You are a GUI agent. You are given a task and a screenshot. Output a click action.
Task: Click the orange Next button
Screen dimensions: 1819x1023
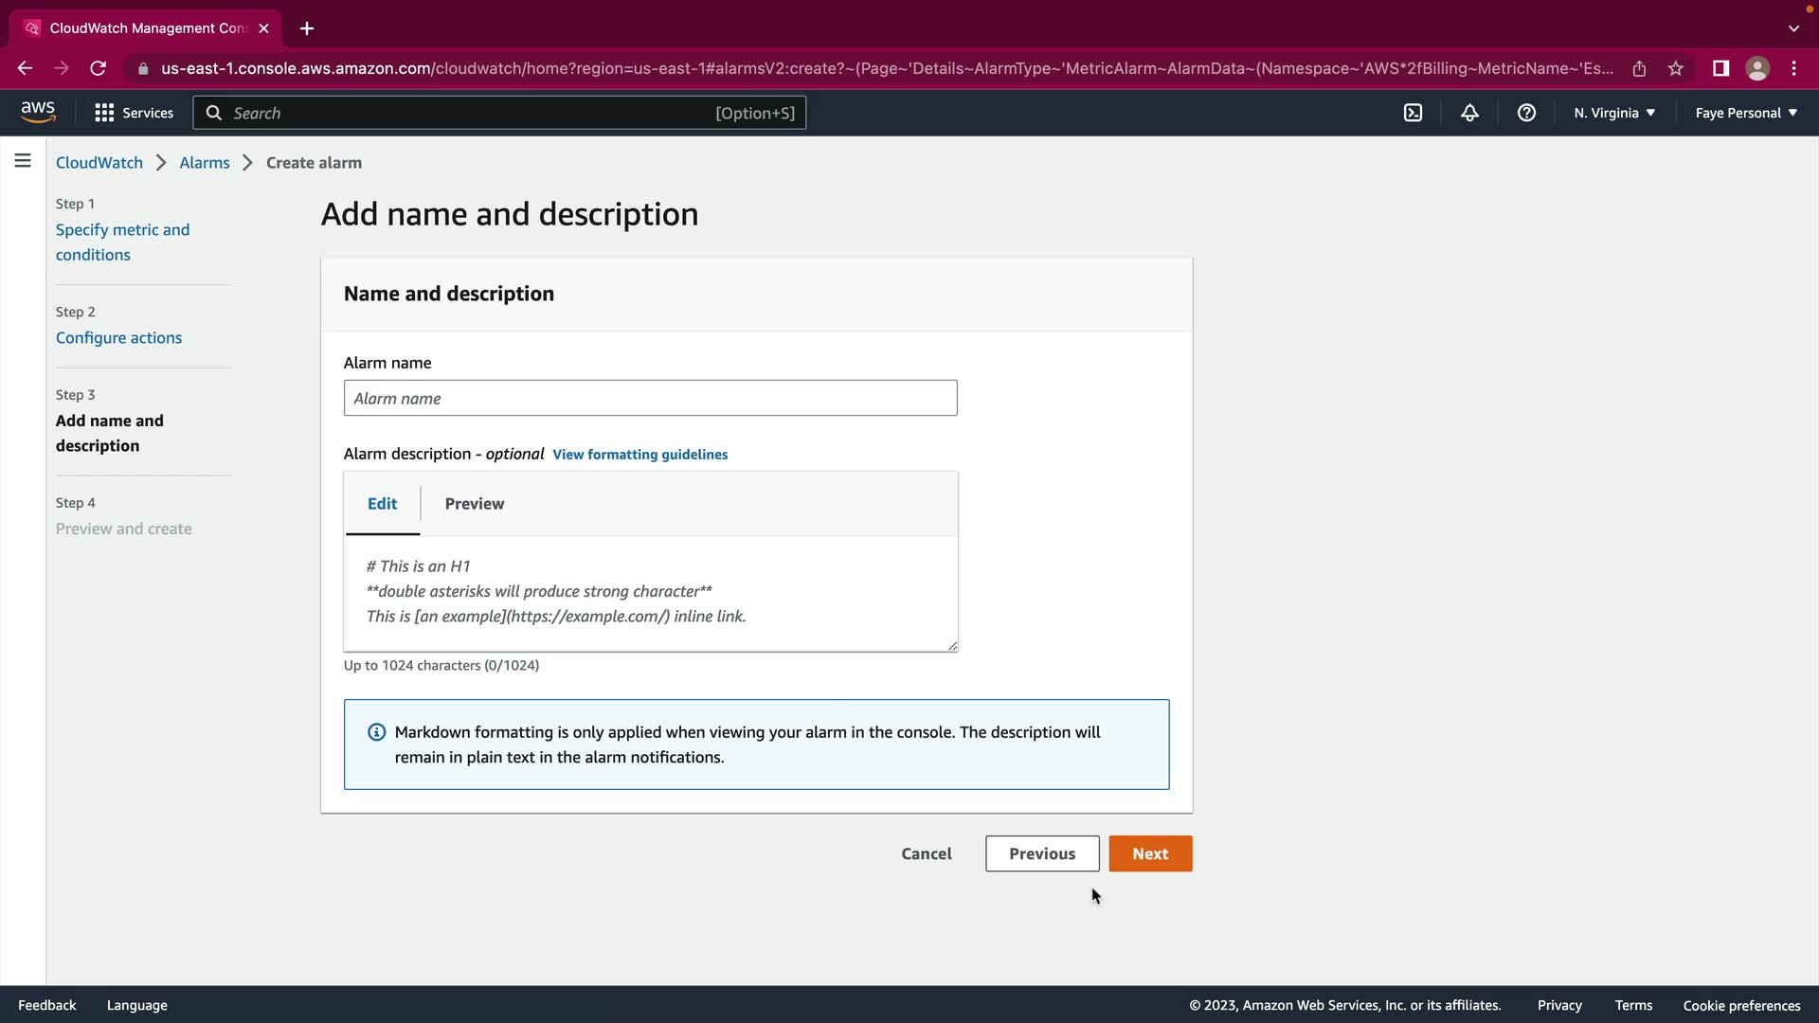[1149, 853]
